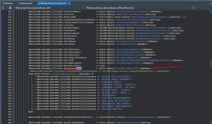Viewport: 212px width, 124px height.
Task: Click the print-style icon beside the class name
Action: tap(10, 8)
